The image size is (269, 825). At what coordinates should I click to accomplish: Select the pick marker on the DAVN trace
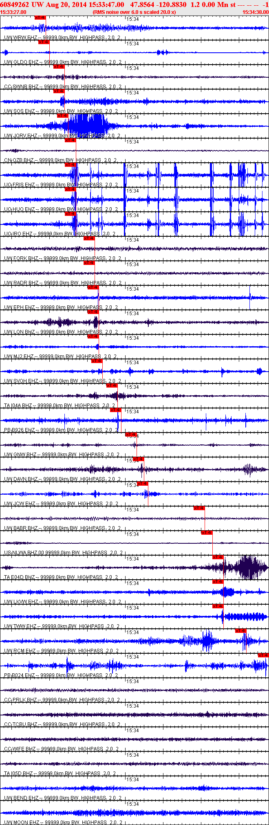click(139, 459)
